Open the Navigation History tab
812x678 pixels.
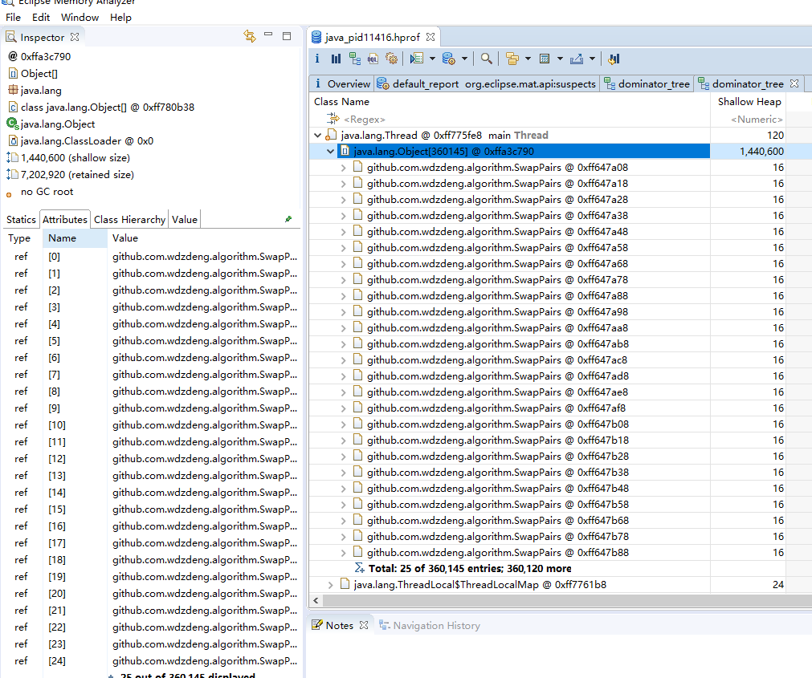click(x=430, y=625)
